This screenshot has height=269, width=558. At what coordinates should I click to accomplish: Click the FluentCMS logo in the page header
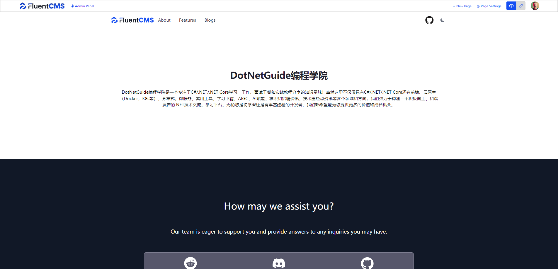tap(132, 20)
